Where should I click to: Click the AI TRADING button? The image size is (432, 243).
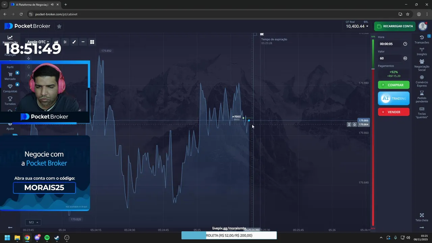click(394, 99)
